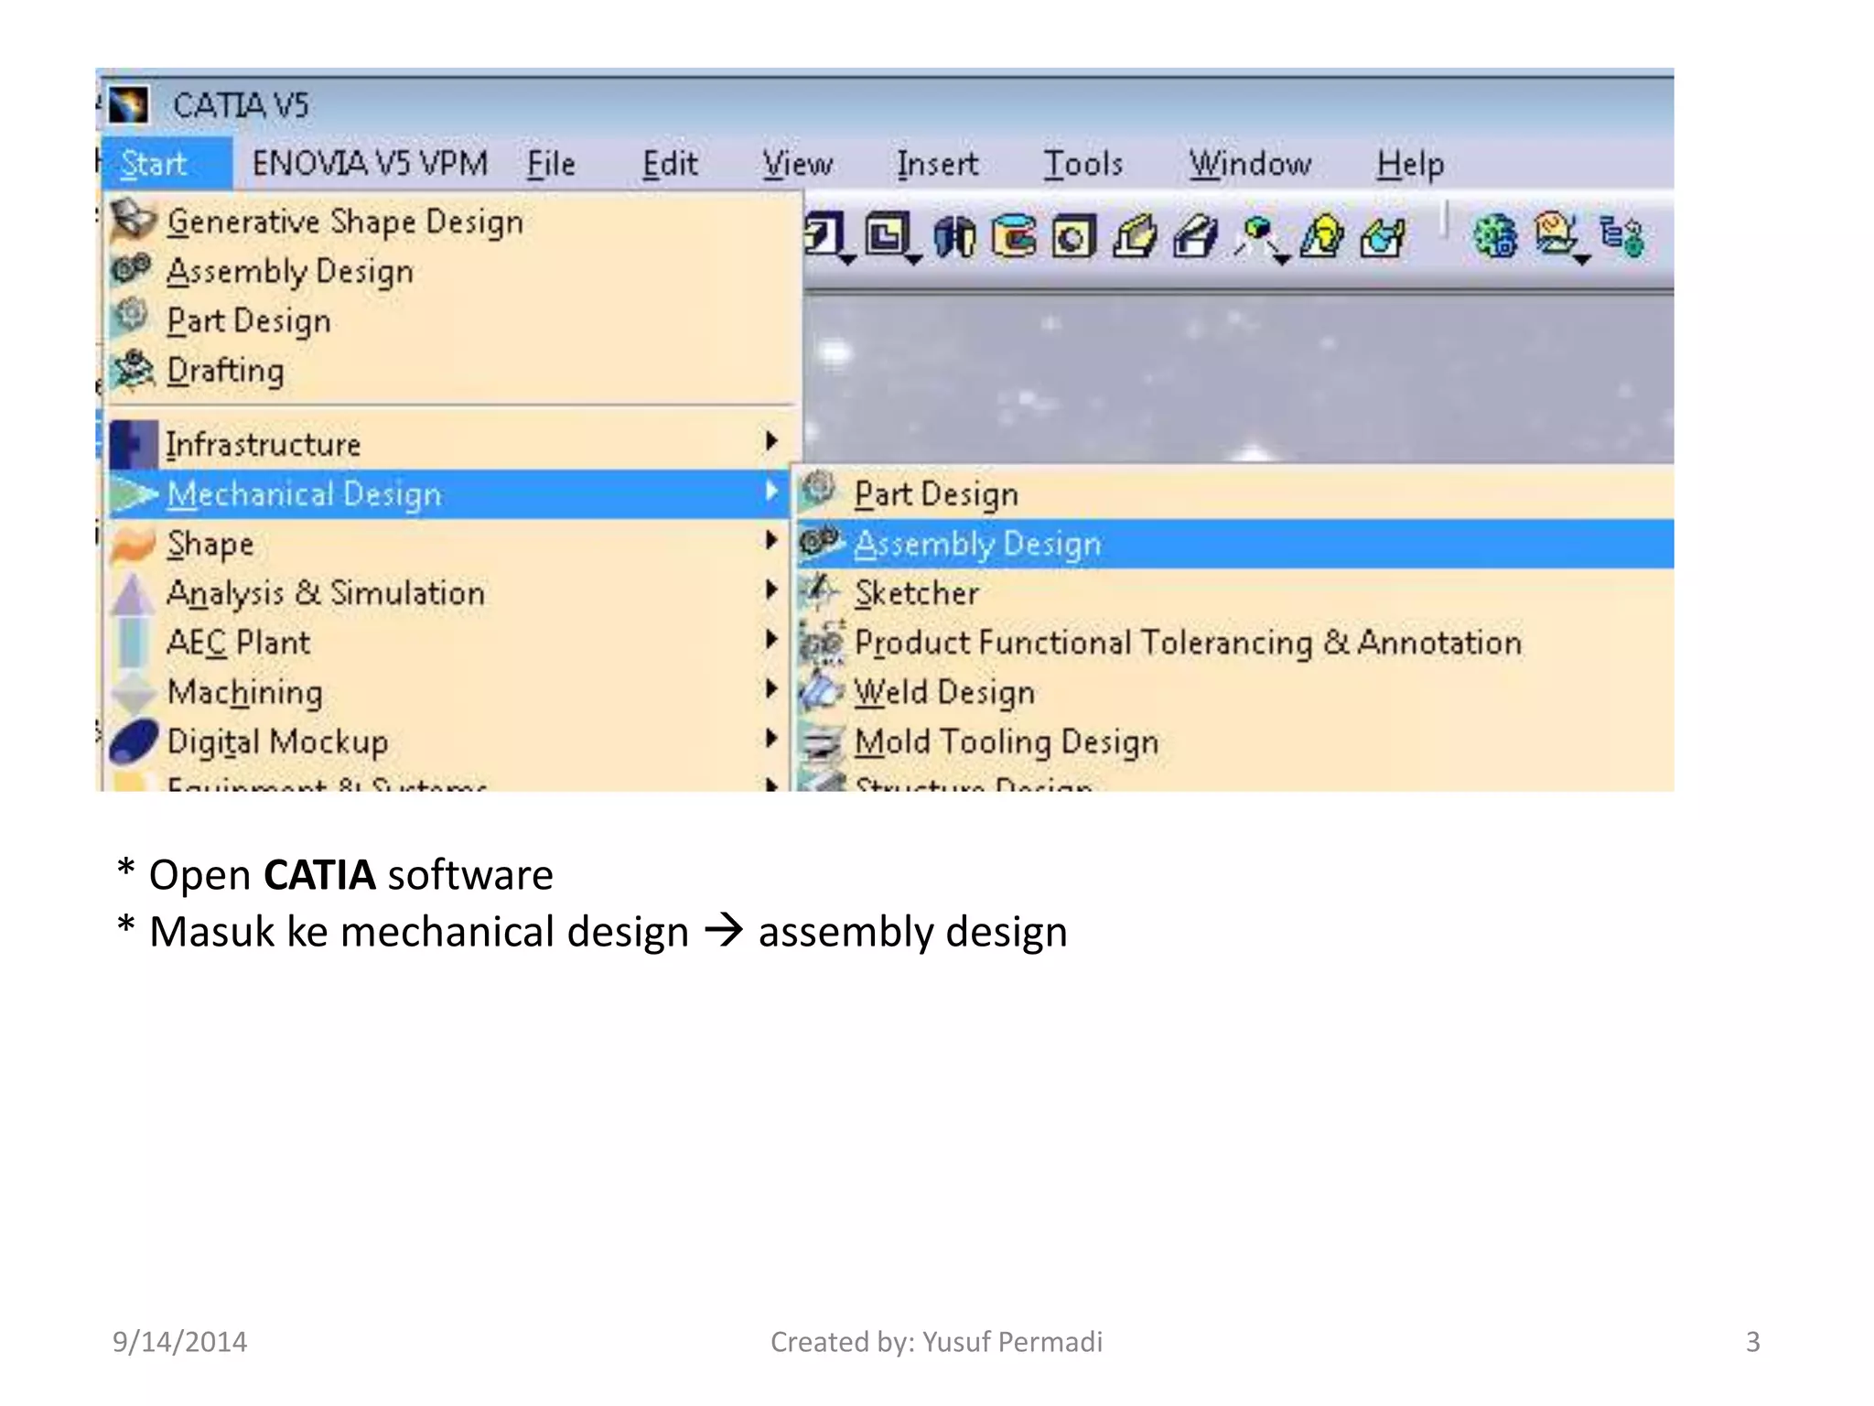Open the Edit menu
The width and height of the screenshot is (1874, 1406).
[x=670, y=164]
